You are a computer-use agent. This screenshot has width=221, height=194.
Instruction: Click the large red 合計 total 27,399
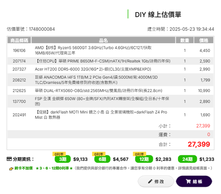pyautogui.click(x=199, y=144)
